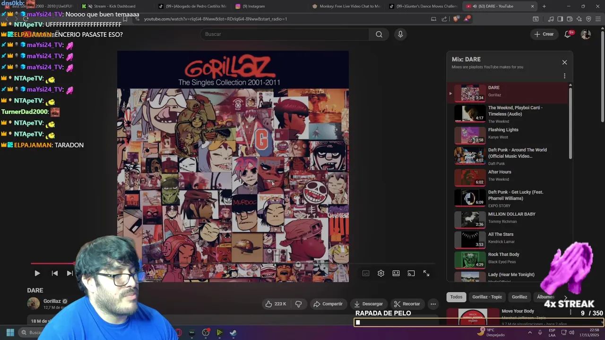Open the Gorillaz channel name link
605x340 pixels.
tap(52, 301)
